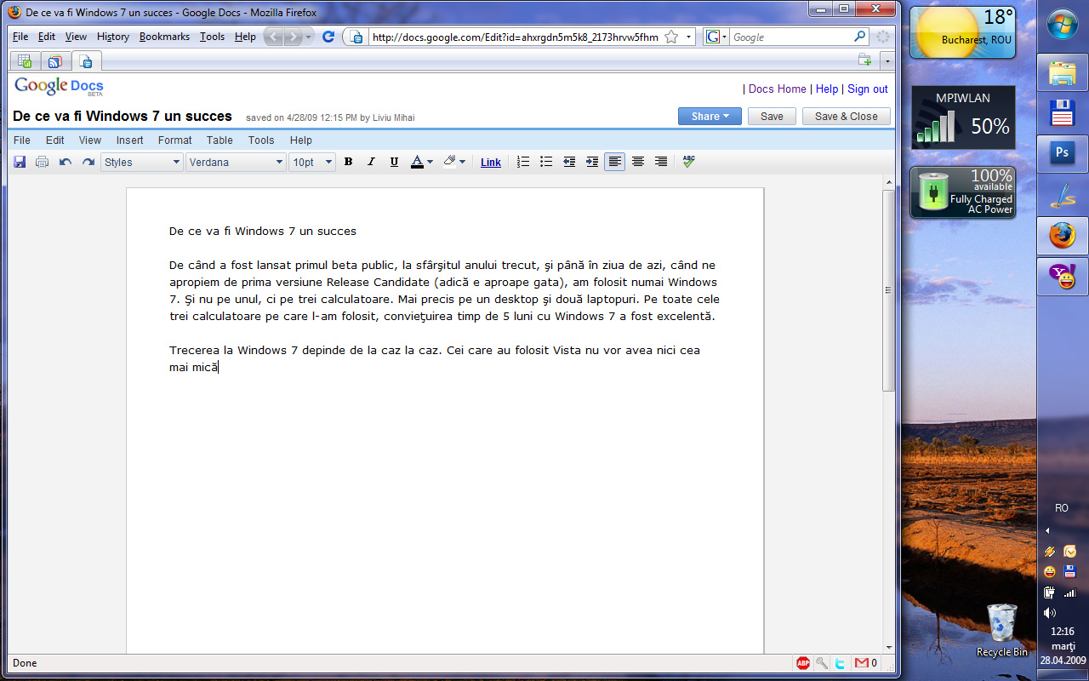Open the Recycle Bin desktop icon
Screen dimensions: 1089x681
(1001, 631)
